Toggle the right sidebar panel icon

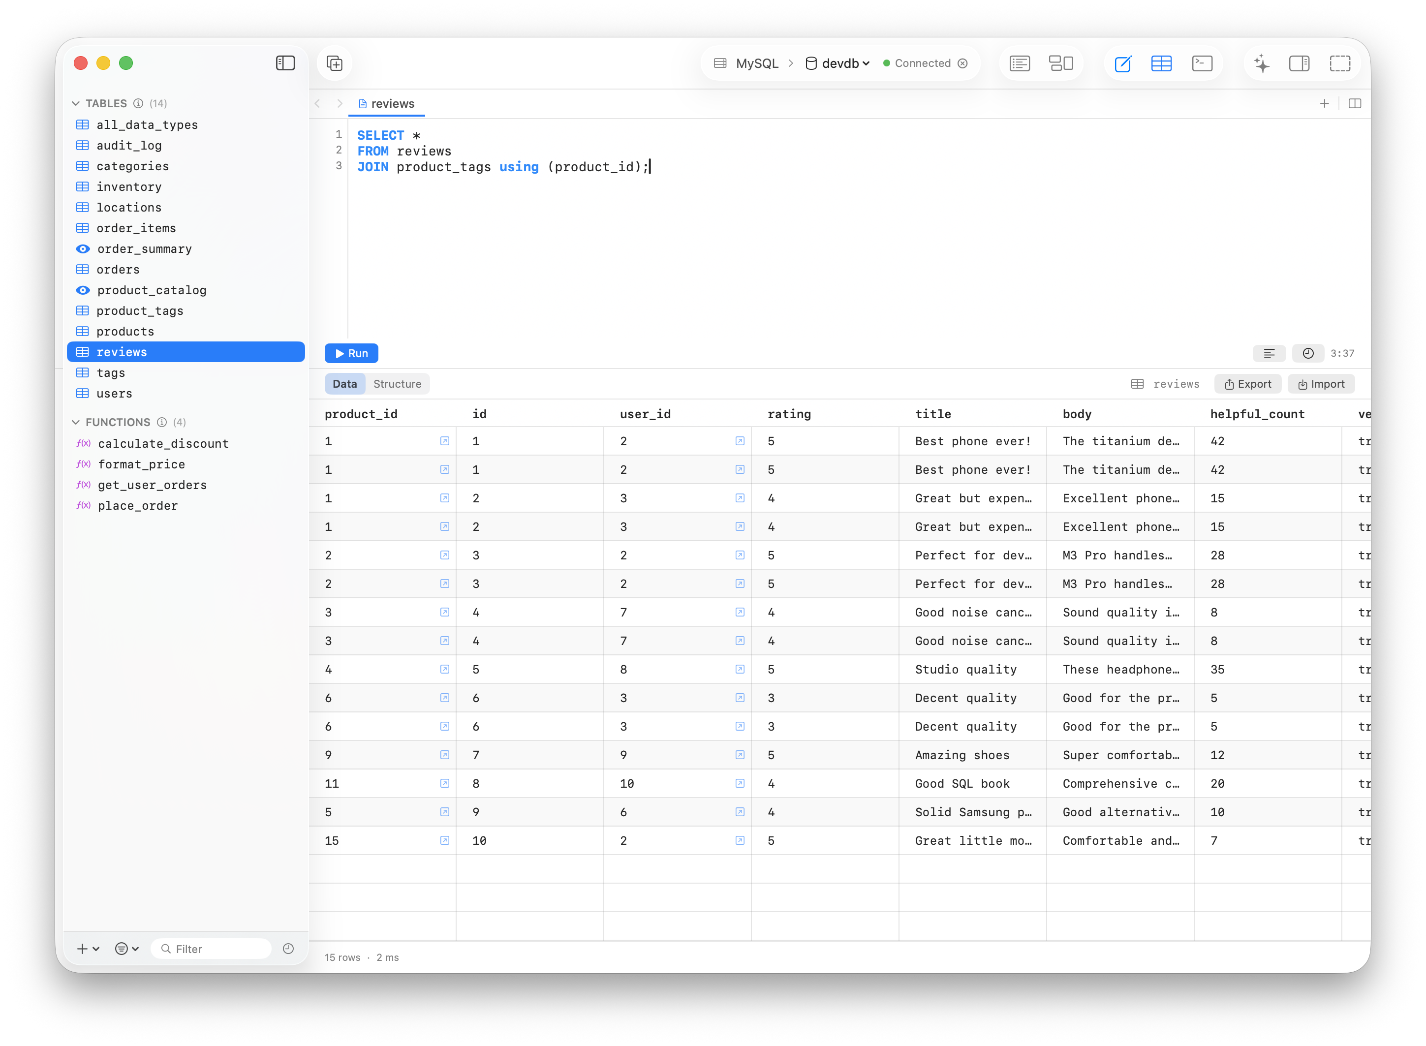1299,63
